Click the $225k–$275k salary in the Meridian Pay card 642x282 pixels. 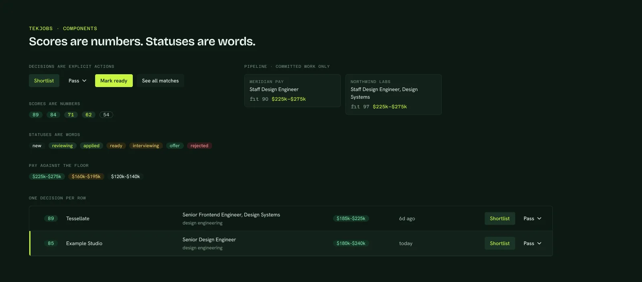click(x=288, y=99)
